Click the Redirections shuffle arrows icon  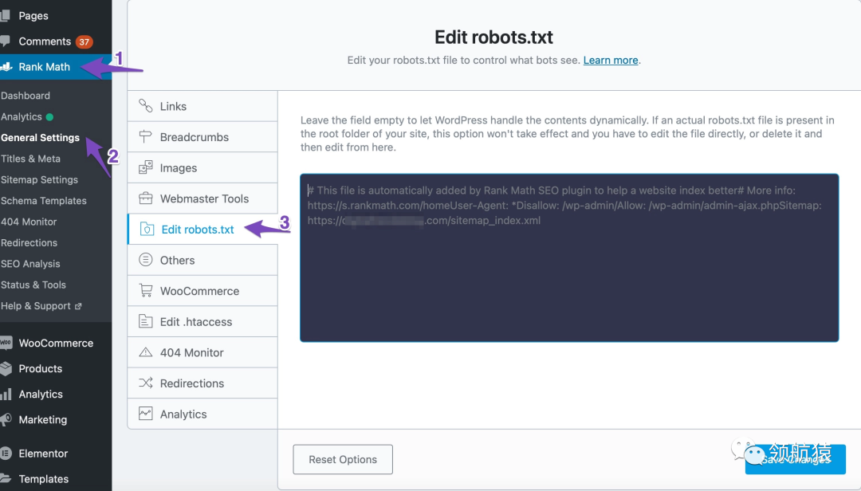click(146, 383)
